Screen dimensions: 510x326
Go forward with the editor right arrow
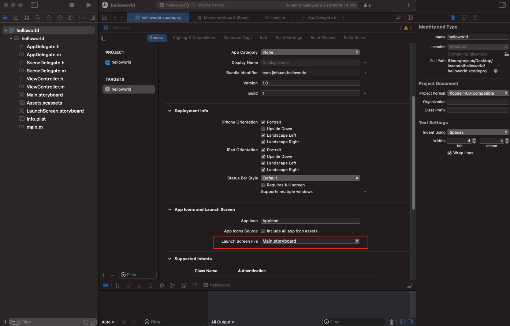[122, 18]
